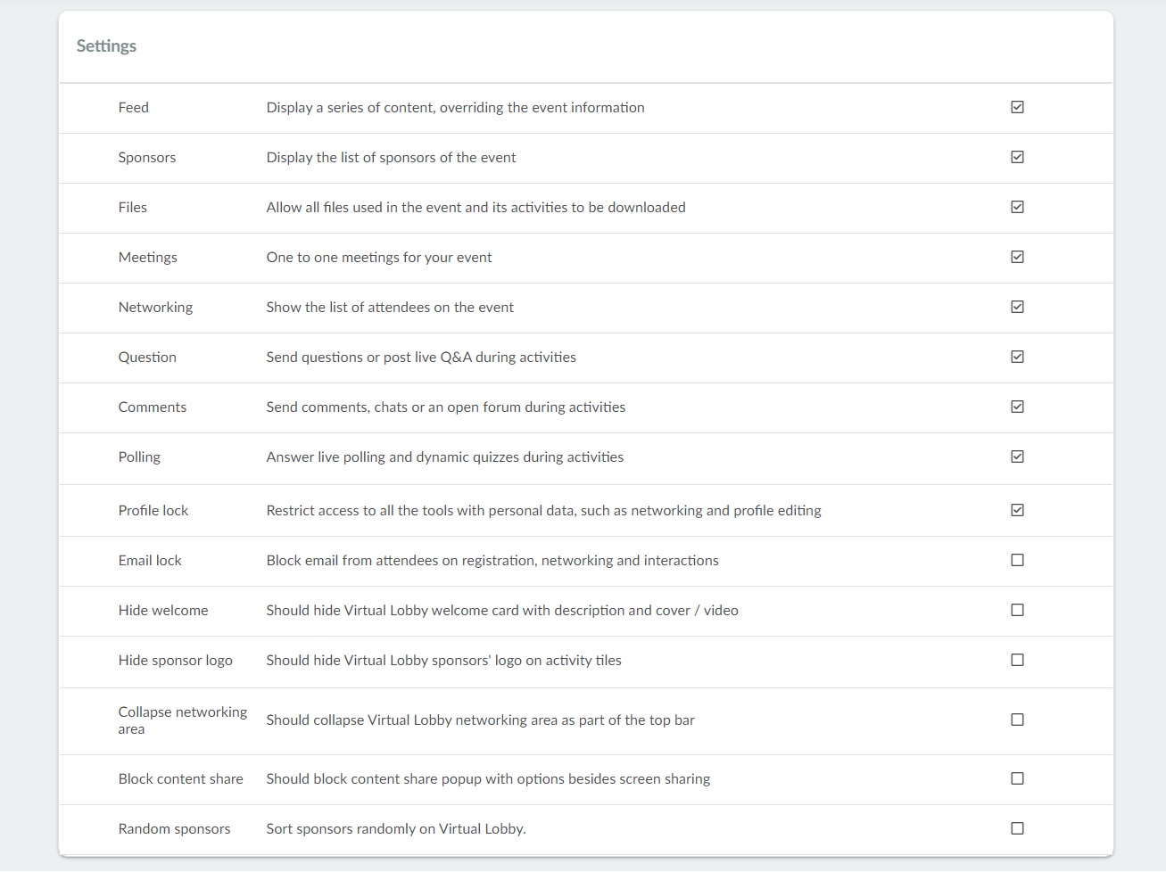Click 'Should hide Virtual Lobby welcome card' text
This screenshot has width=1166, height=872.
pos(502,611)
